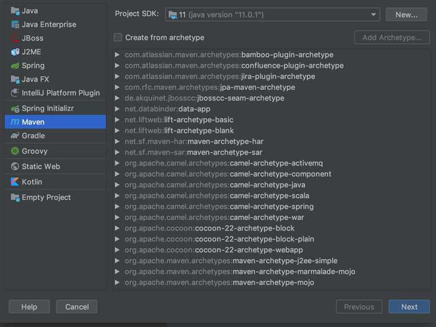The height and width of the screenshot is (327, 436).
Task: Click the J2ME cube icon
Action: pos(15,52)
